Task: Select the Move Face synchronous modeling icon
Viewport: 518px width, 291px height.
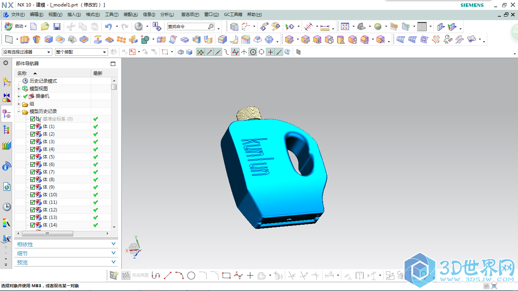Action: (290, 39)
